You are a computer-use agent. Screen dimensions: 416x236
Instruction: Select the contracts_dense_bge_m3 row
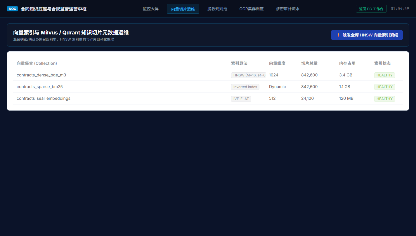(208, 75)
